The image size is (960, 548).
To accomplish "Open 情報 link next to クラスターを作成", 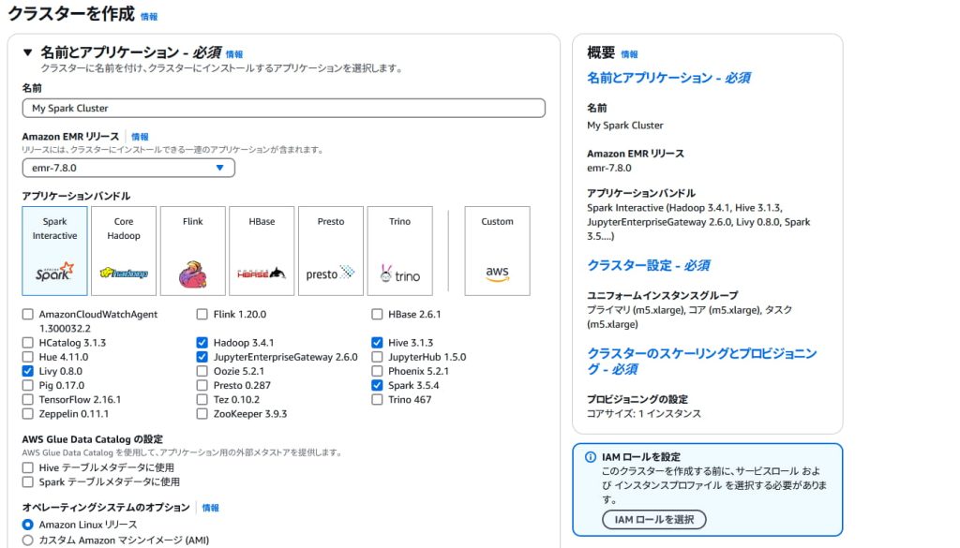I will [x=149, y=17].
